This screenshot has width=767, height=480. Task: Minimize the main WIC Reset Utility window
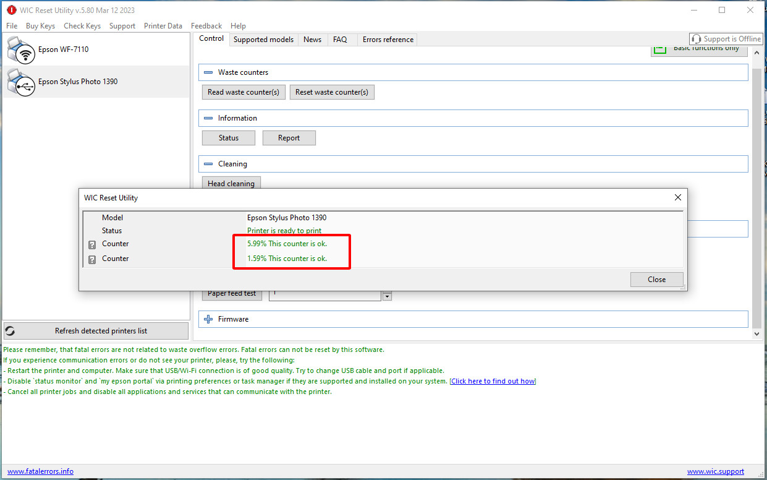(x=693, y=10)
